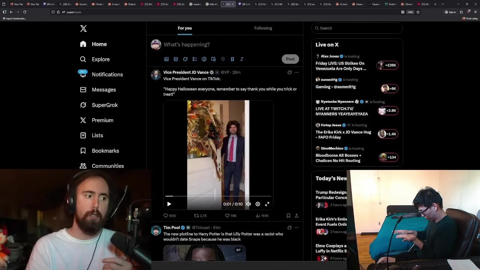The height and width of the screenshot is (270, 480).
Task: Open the 140% zoom level indicator
Action: [x=410, y=12]
